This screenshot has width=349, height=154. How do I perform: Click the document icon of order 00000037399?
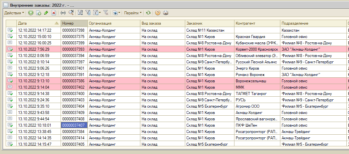pos(10,43)
